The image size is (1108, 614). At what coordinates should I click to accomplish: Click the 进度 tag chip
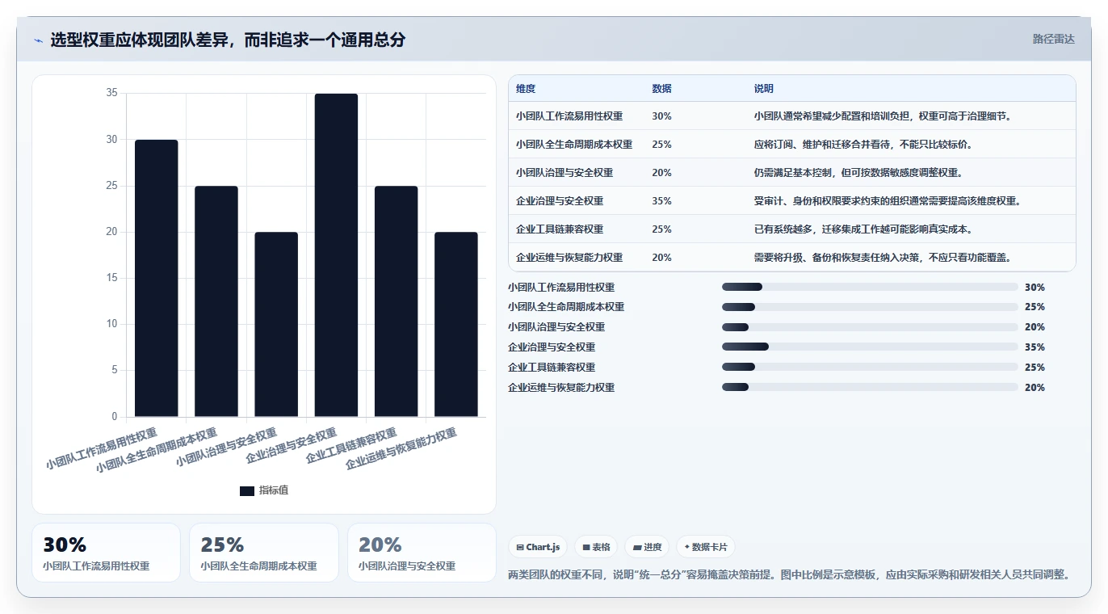pyautogui.click(x=646, y=547)
